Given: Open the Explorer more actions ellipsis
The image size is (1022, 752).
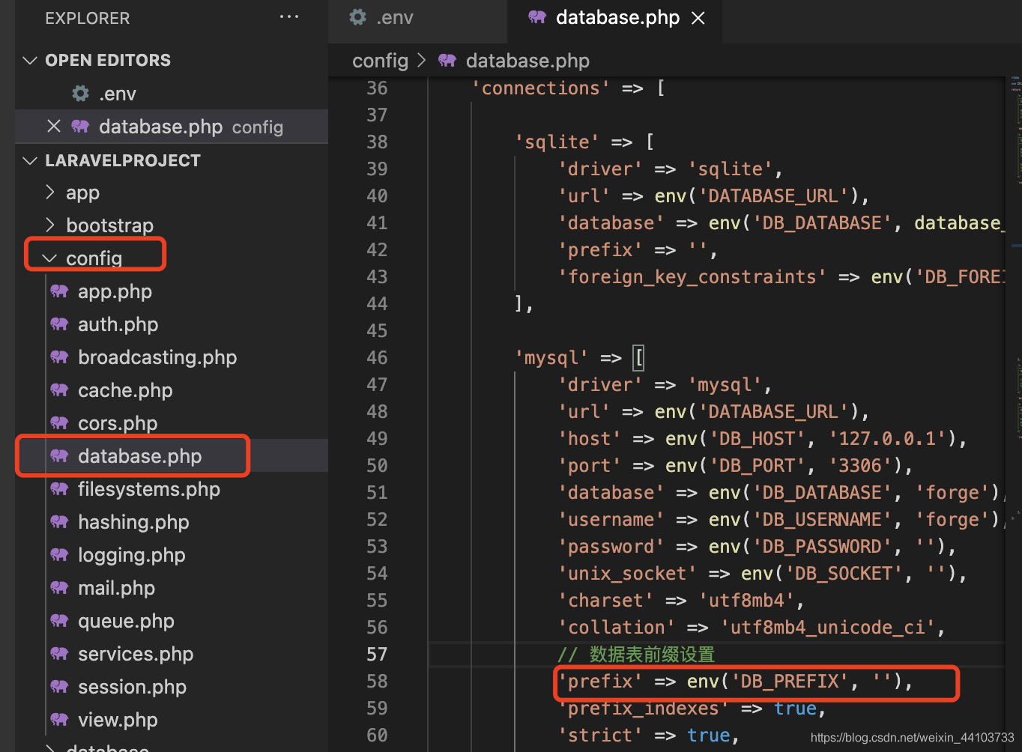Looking at the screenshot, I should [x=289, y=17].
